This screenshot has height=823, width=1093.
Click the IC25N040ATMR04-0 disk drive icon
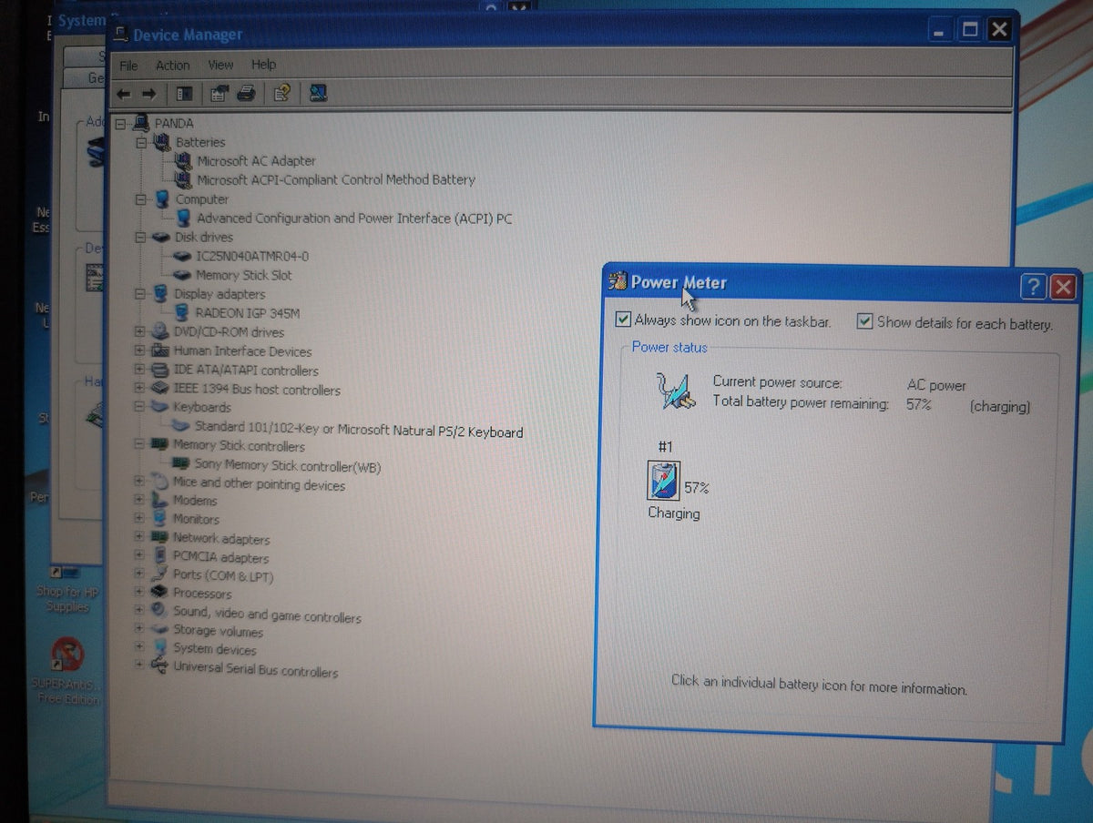182,256
